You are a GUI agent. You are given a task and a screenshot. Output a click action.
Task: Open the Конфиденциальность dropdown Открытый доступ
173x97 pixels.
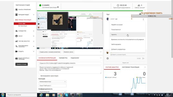pyautogui.click(x=52, y=92)
